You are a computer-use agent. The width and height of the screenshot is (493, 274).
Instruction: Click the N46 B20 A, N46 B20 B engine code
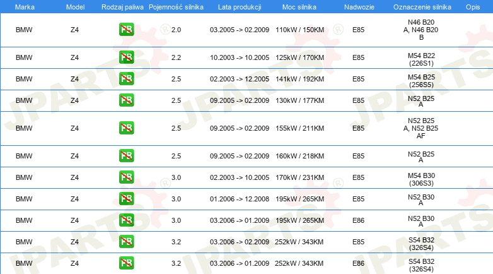(x=421, y=30)
